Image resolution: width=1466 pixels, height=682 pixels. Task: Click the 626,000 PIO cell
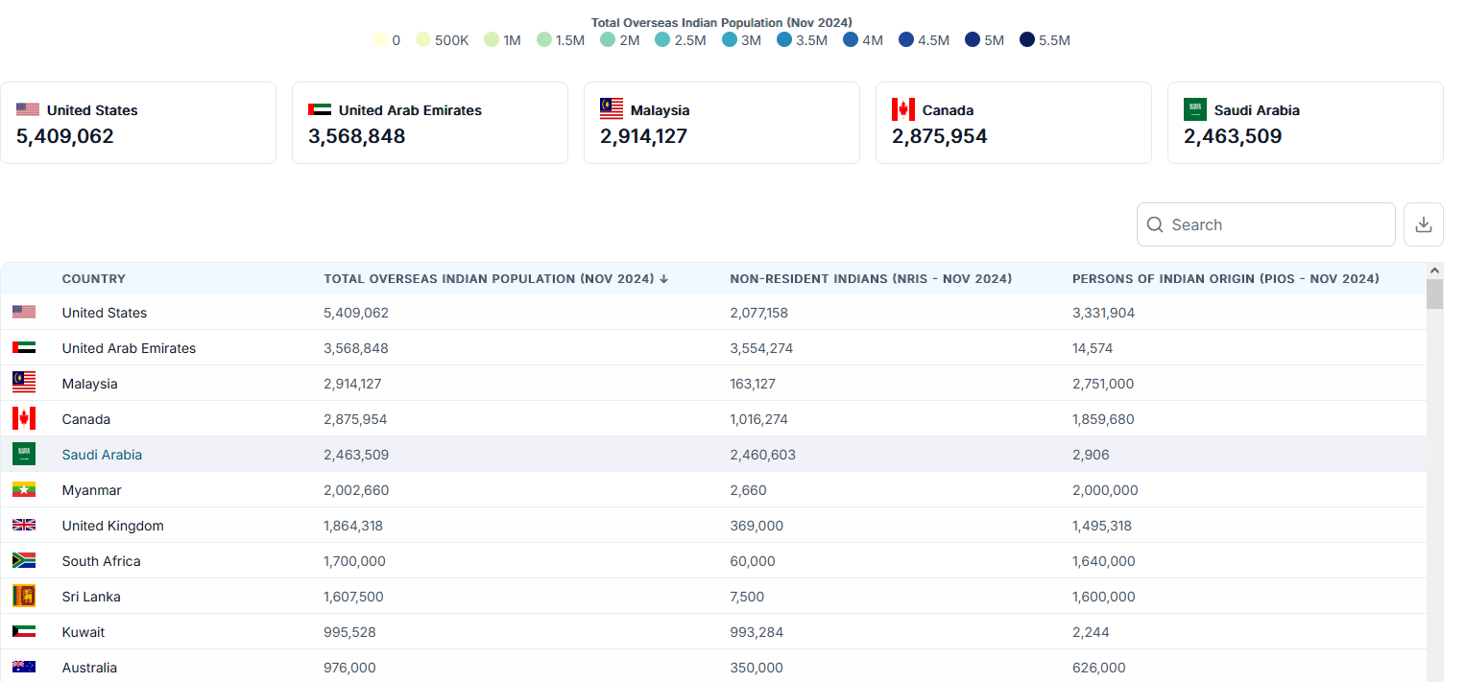pos(1099,668)
